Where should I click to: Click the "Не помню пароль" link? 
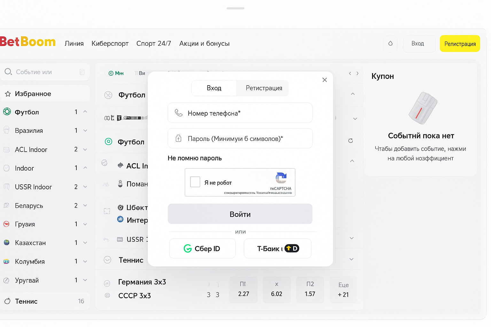194,158
